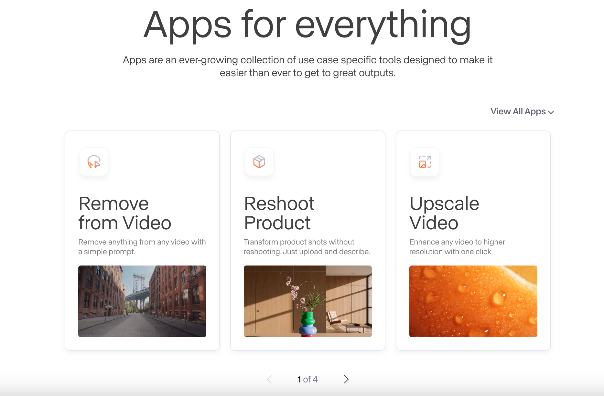Click the Brooklyn street preview thumbnail
Screen dimensions: 604x396
click(142, 301)
